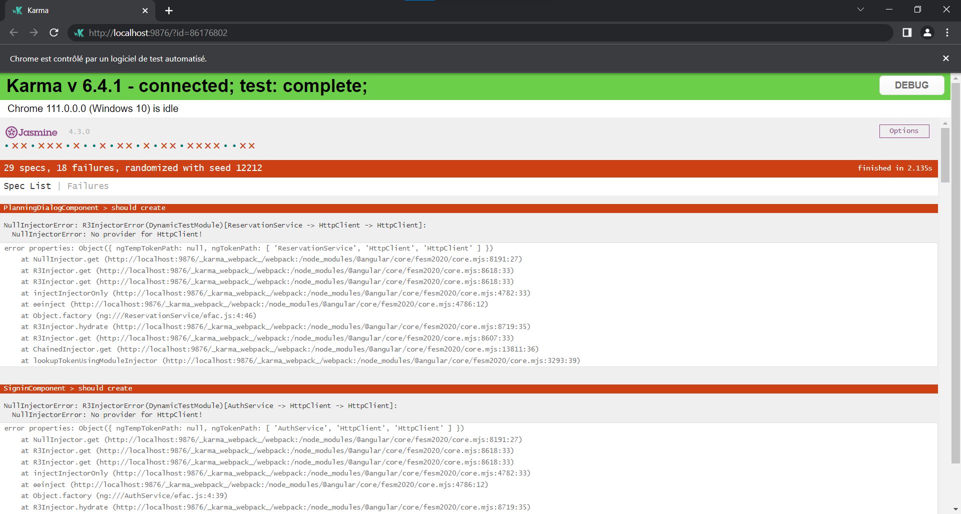Open a new browser tab

[169, 10]
